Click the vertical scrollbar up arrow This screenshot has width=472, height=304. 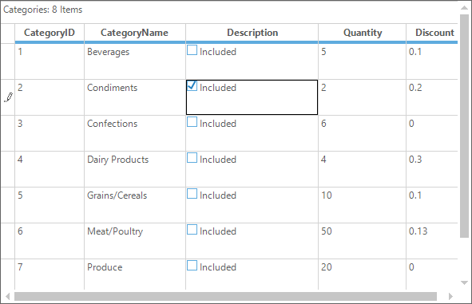coord(464,8)
